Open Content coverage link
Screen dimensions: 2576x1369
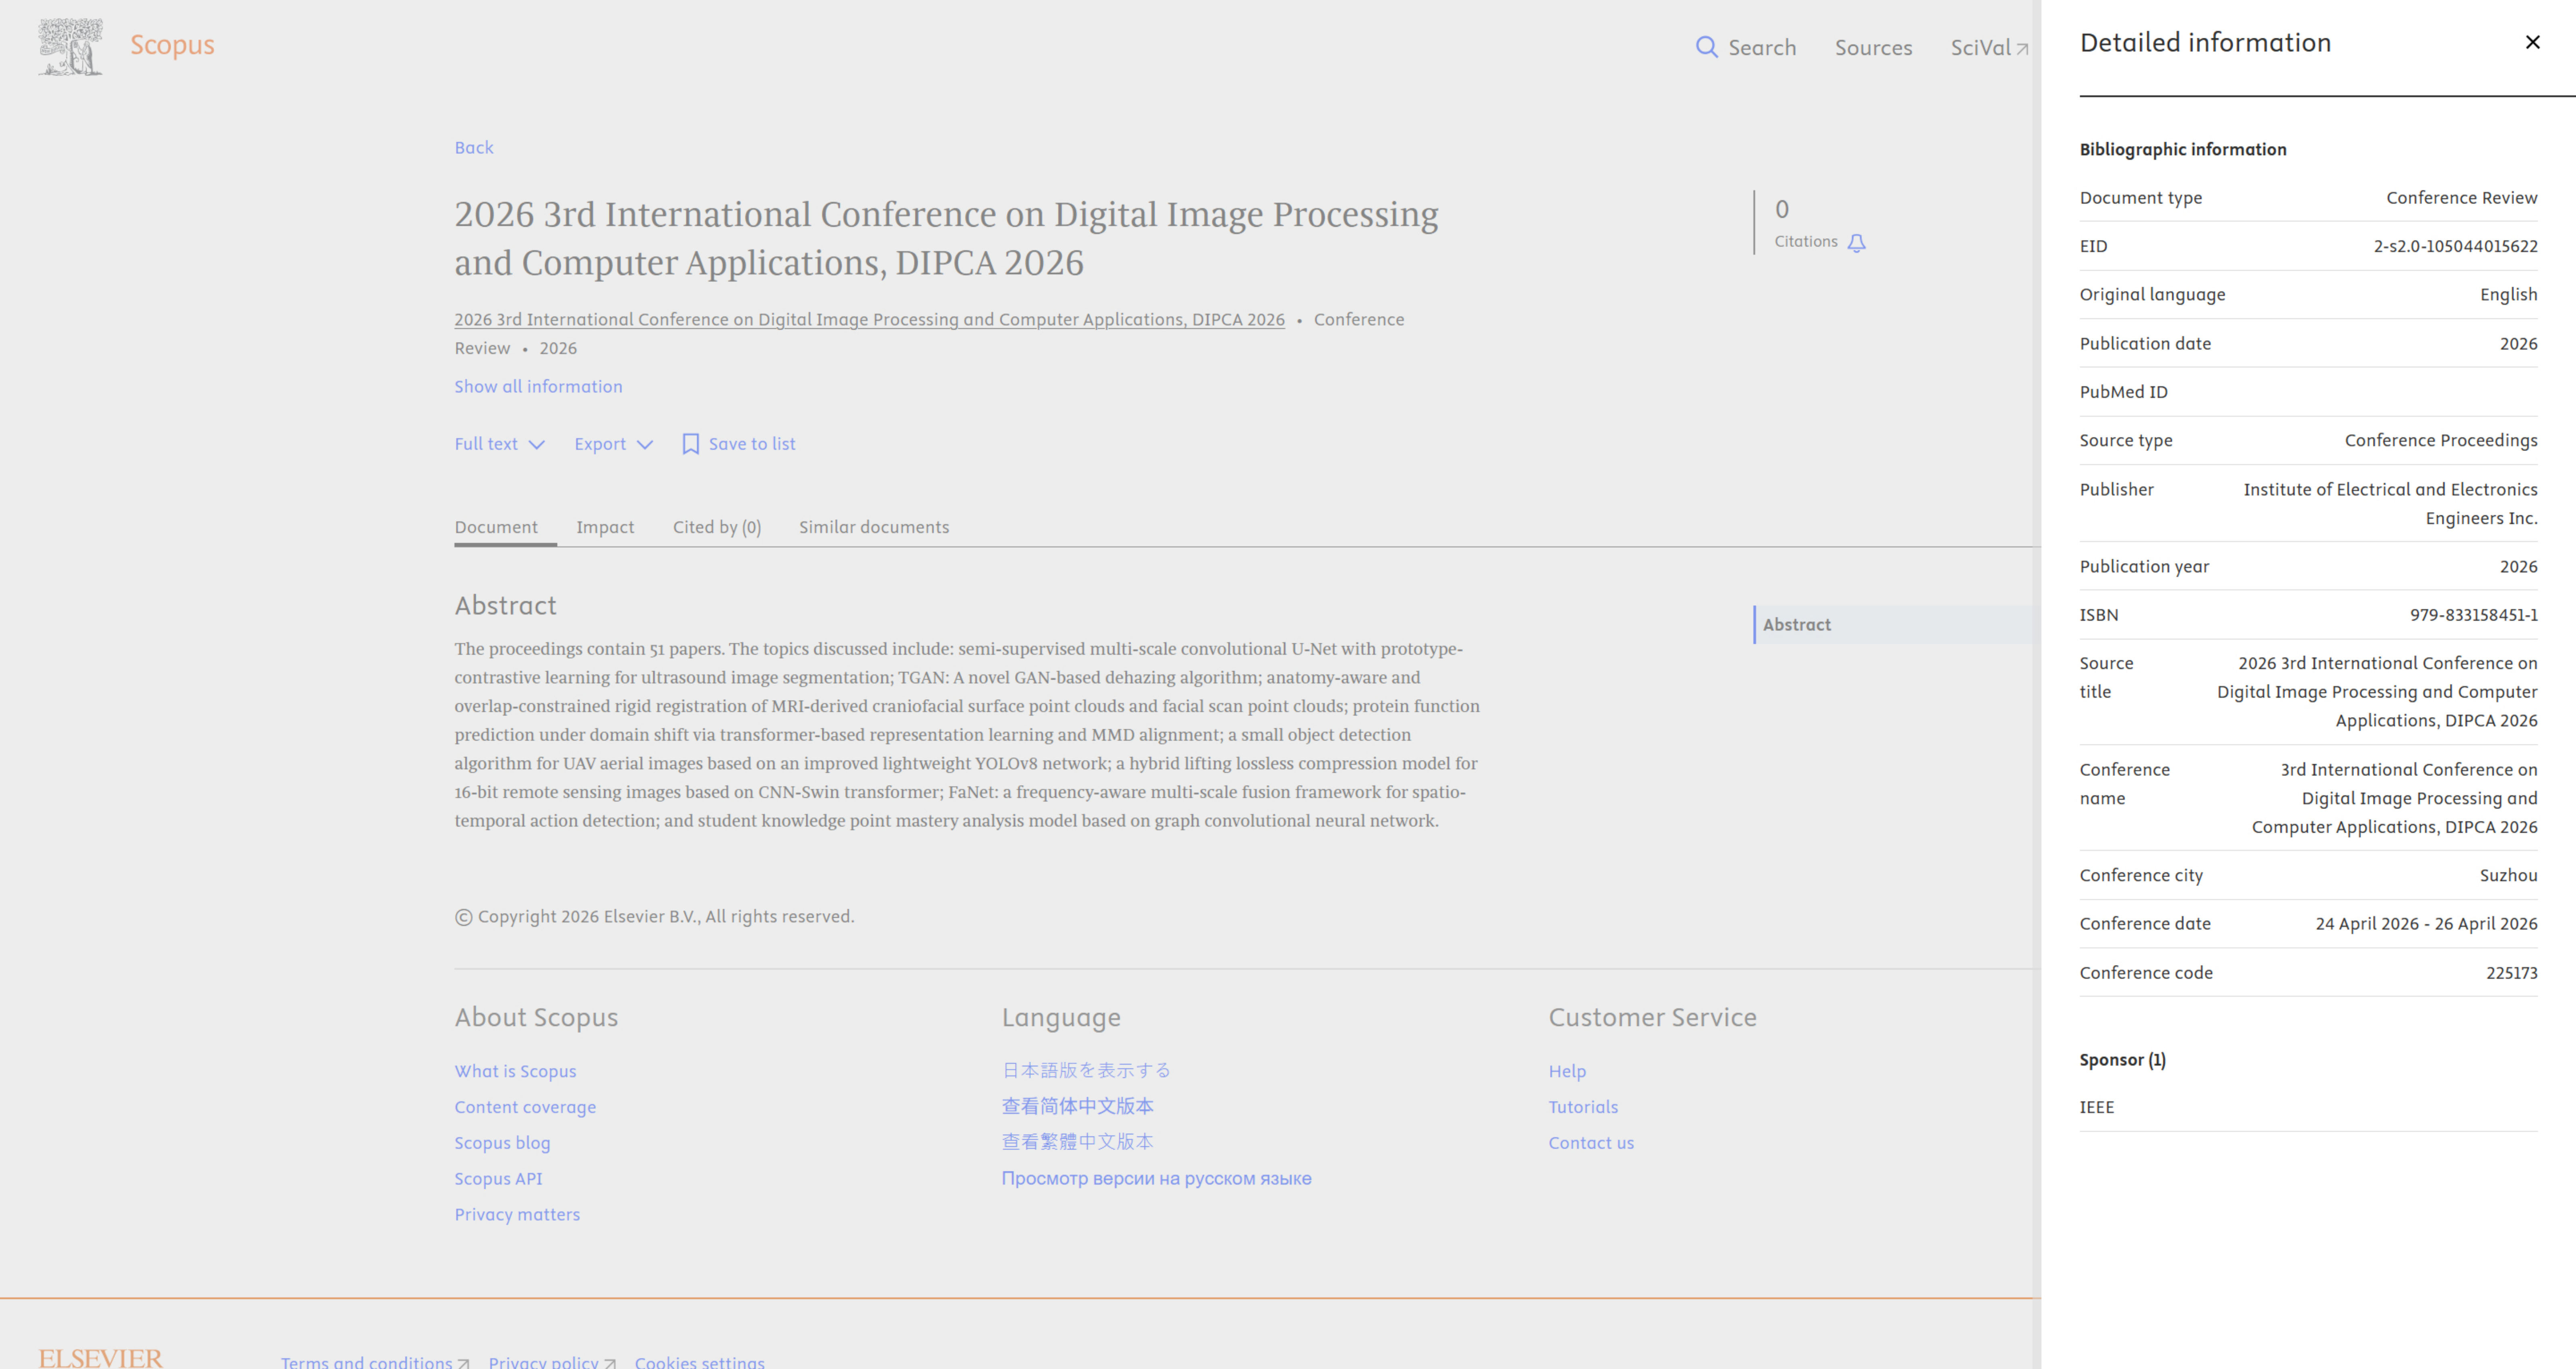(525, 1107)
